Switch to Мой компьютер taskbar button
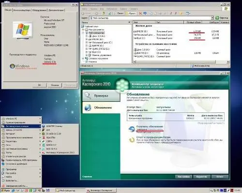The height and width of the screenshot is (193, 242). point(70,191)
